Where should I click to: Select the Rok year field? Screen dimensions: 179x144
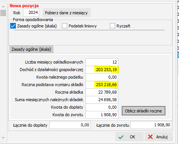point(31,12)
